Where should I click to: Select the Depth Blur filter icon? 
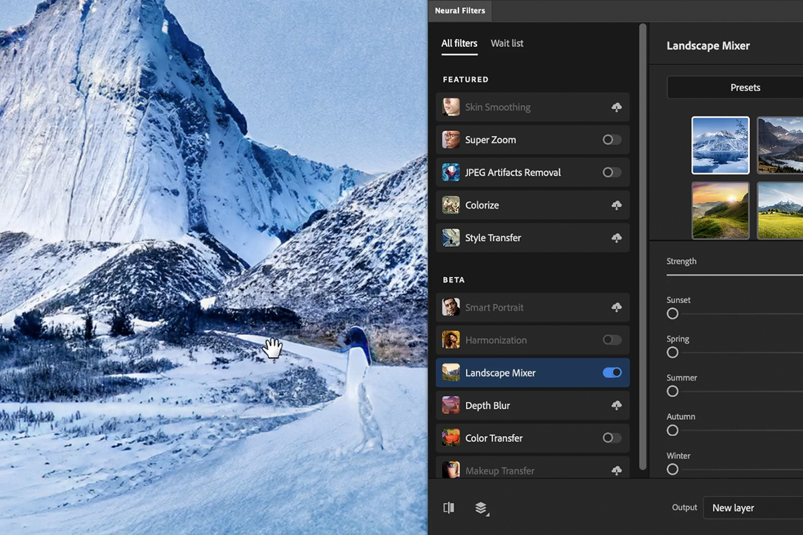pyautogui.click(x=450, y=405)
